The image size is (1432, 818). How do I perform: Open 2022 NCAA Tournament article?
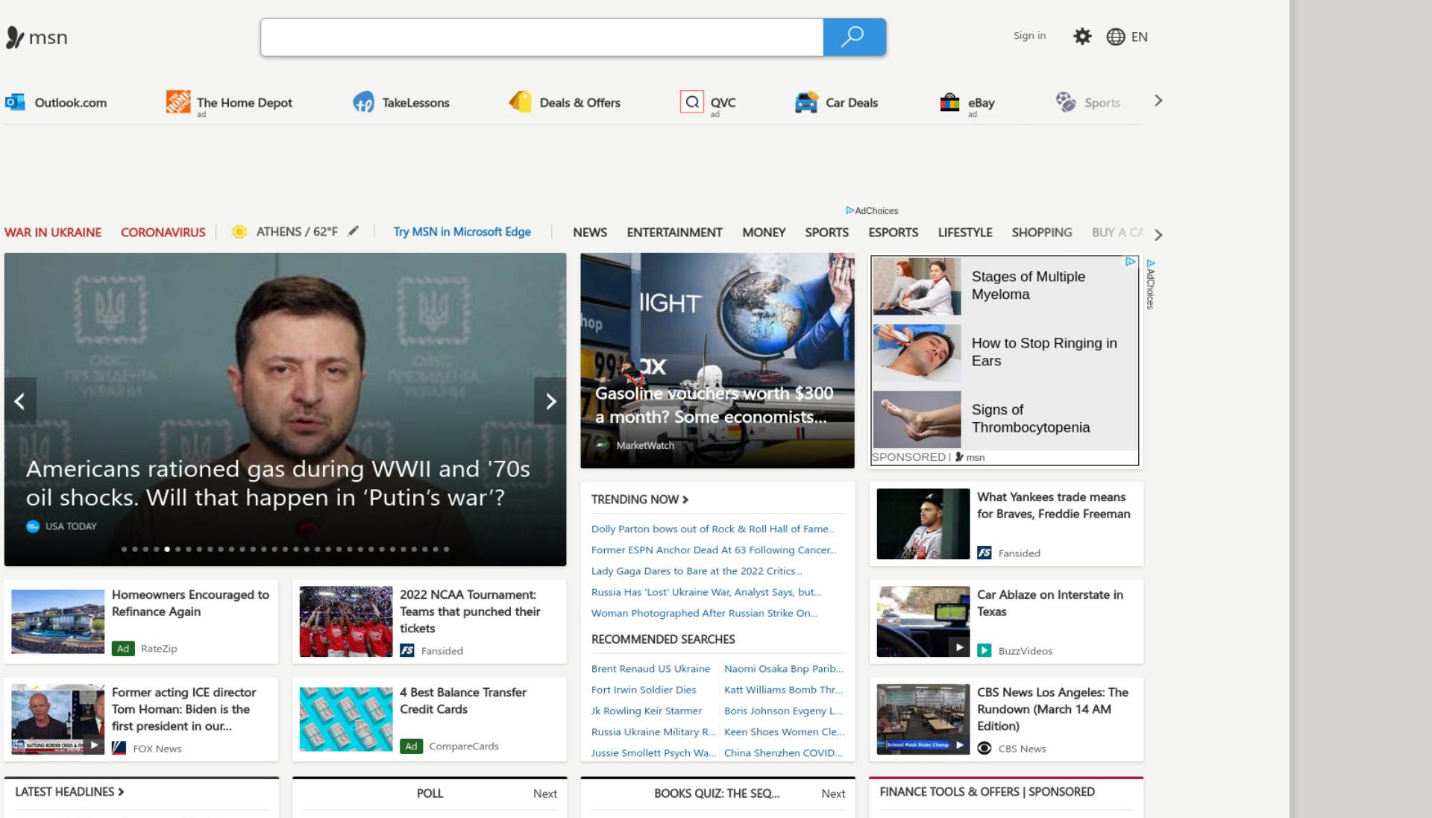coord(430,622)
